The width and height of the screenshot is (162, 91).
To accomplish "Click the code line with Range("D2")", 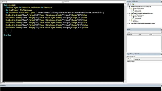I will tap(46, 22).
